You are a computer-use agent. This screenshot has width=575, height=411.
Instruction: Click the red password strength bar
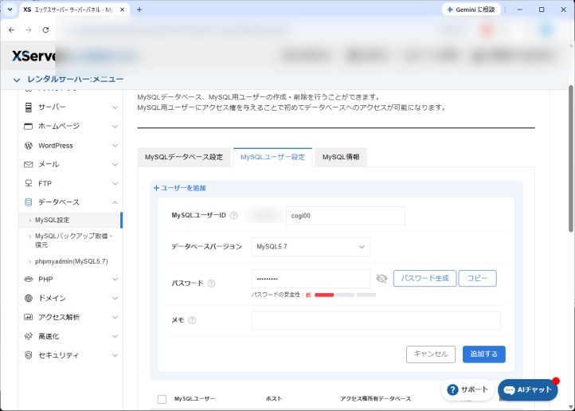click(324, 295)
